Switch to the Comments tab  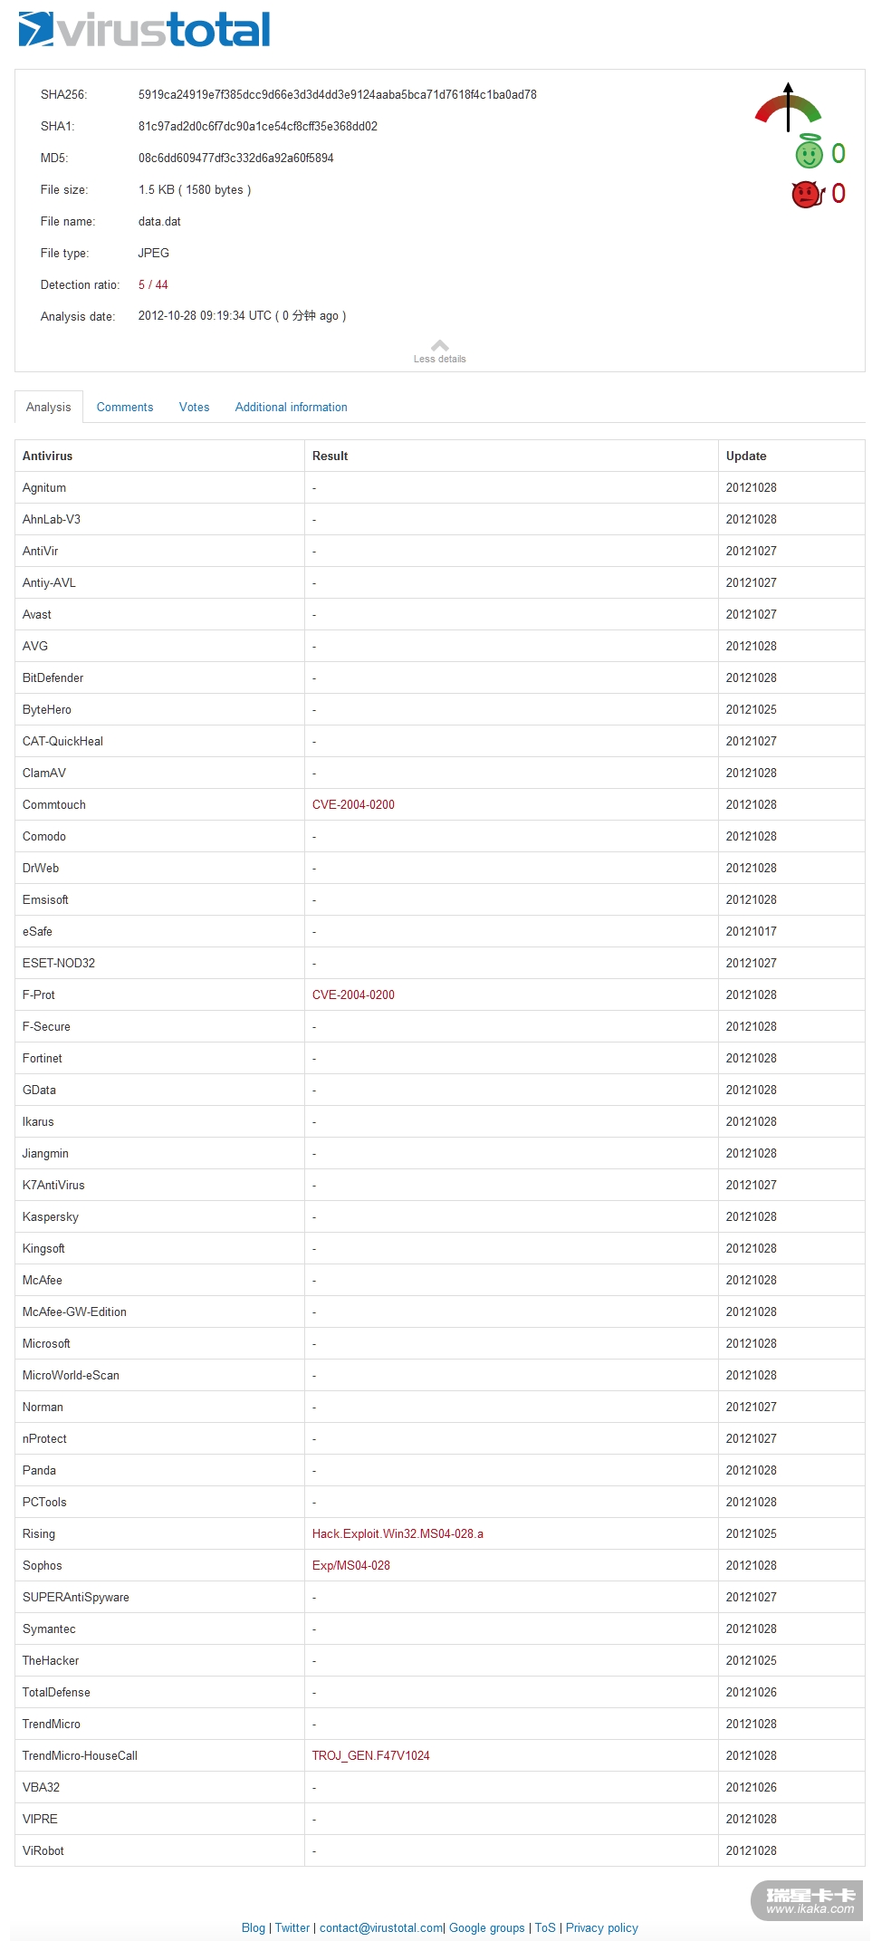pyautogui.click(x=125, y=408)
